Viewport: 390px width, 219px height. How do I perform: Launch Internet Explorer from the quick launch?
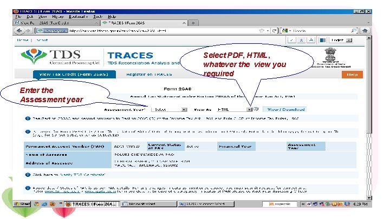click(44, 204)
